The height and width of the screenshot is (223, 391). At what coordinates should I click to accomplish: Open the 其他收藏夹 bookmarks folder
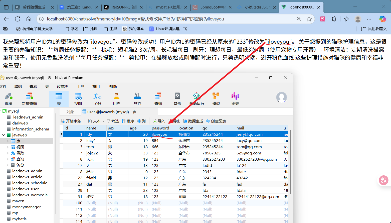click(x=374, y=29)
